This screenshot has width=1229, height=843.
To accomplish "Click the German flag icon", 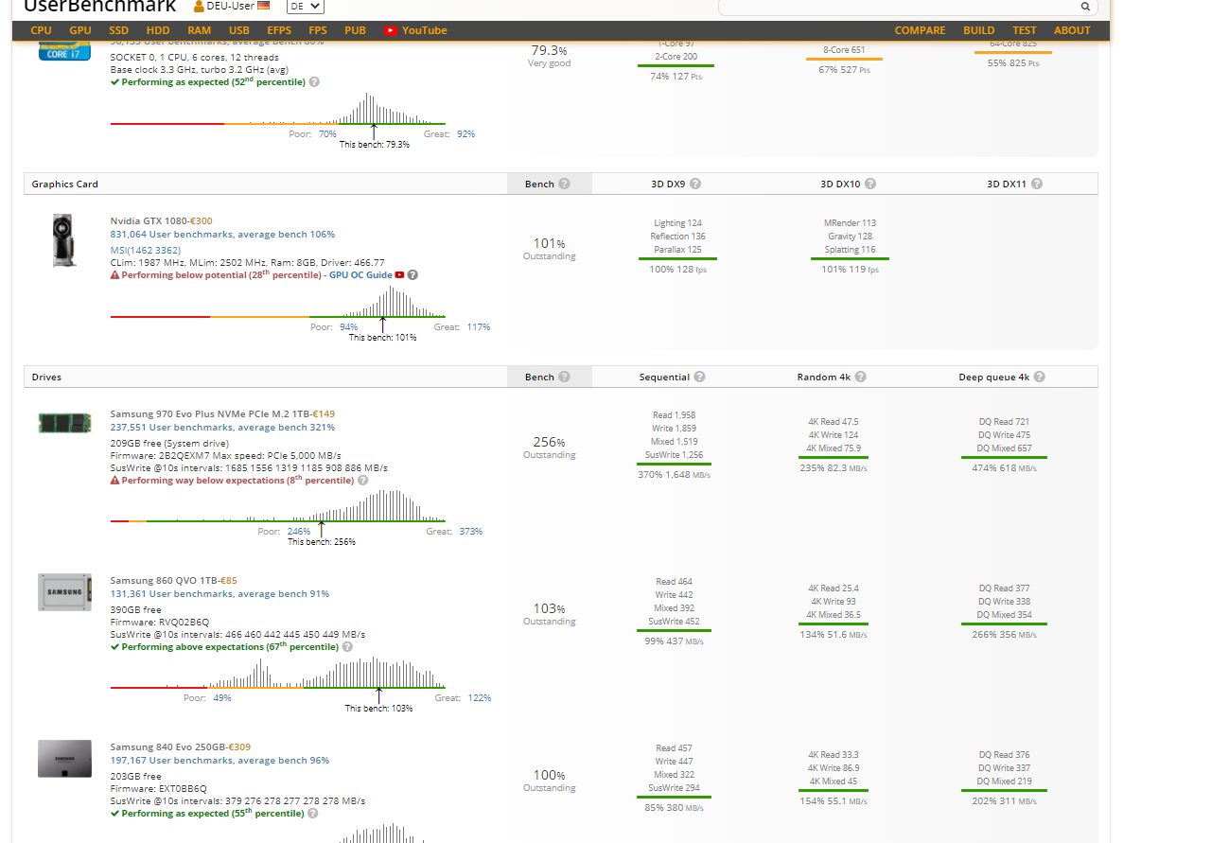I will pyautogui.click(x=263, y=6).
